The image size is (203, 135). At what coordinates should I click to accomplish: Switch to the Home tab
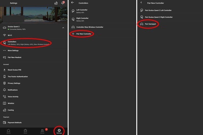(x=9, y=131)
